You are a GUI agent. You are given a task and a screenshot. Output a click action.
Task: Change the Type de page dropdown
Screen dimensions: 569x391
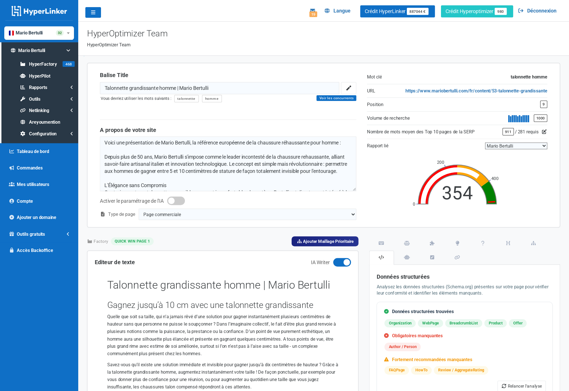click(x=247, y=214)
